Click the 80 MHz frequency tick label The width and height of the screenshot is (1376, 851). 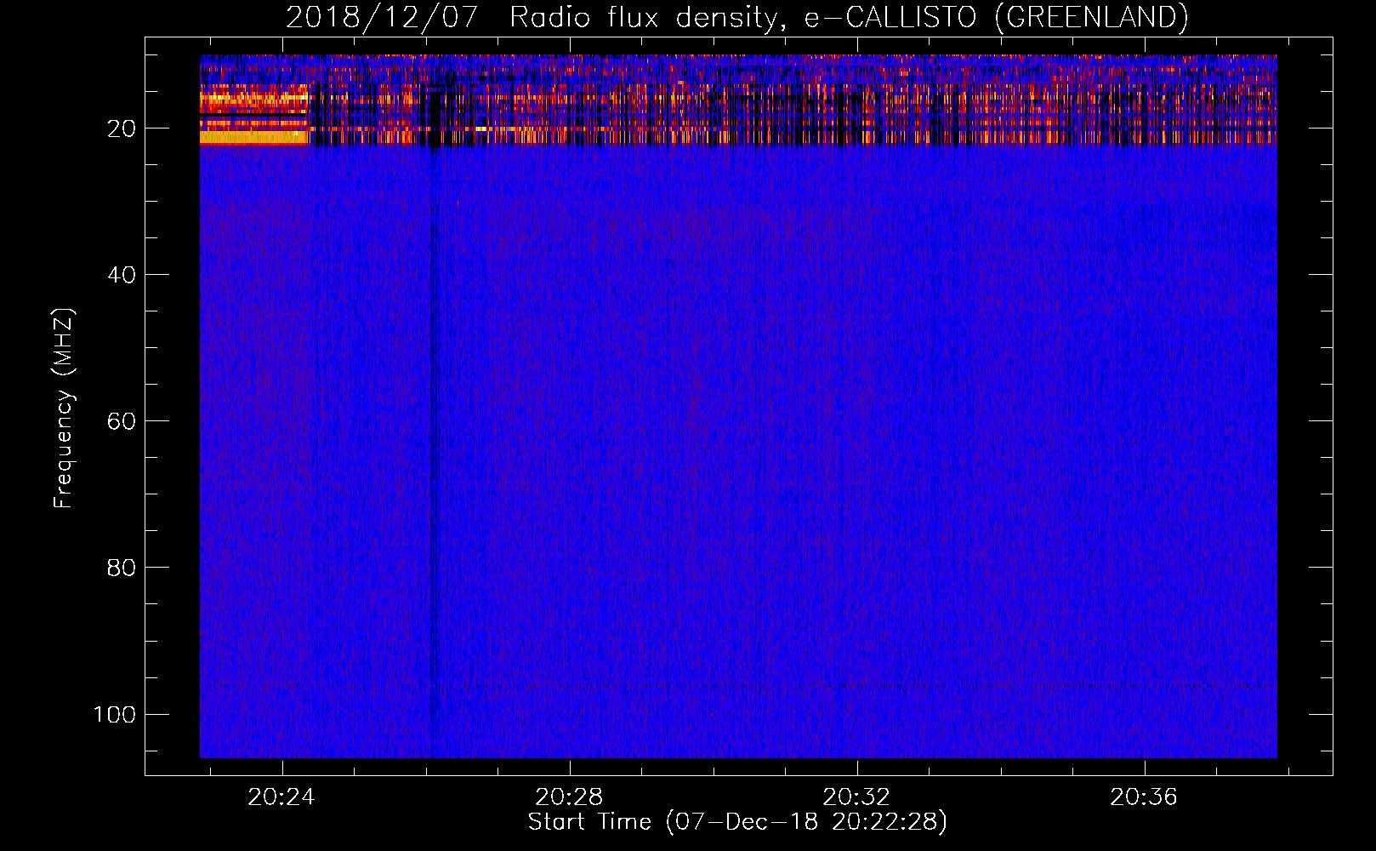click(122, 568)
